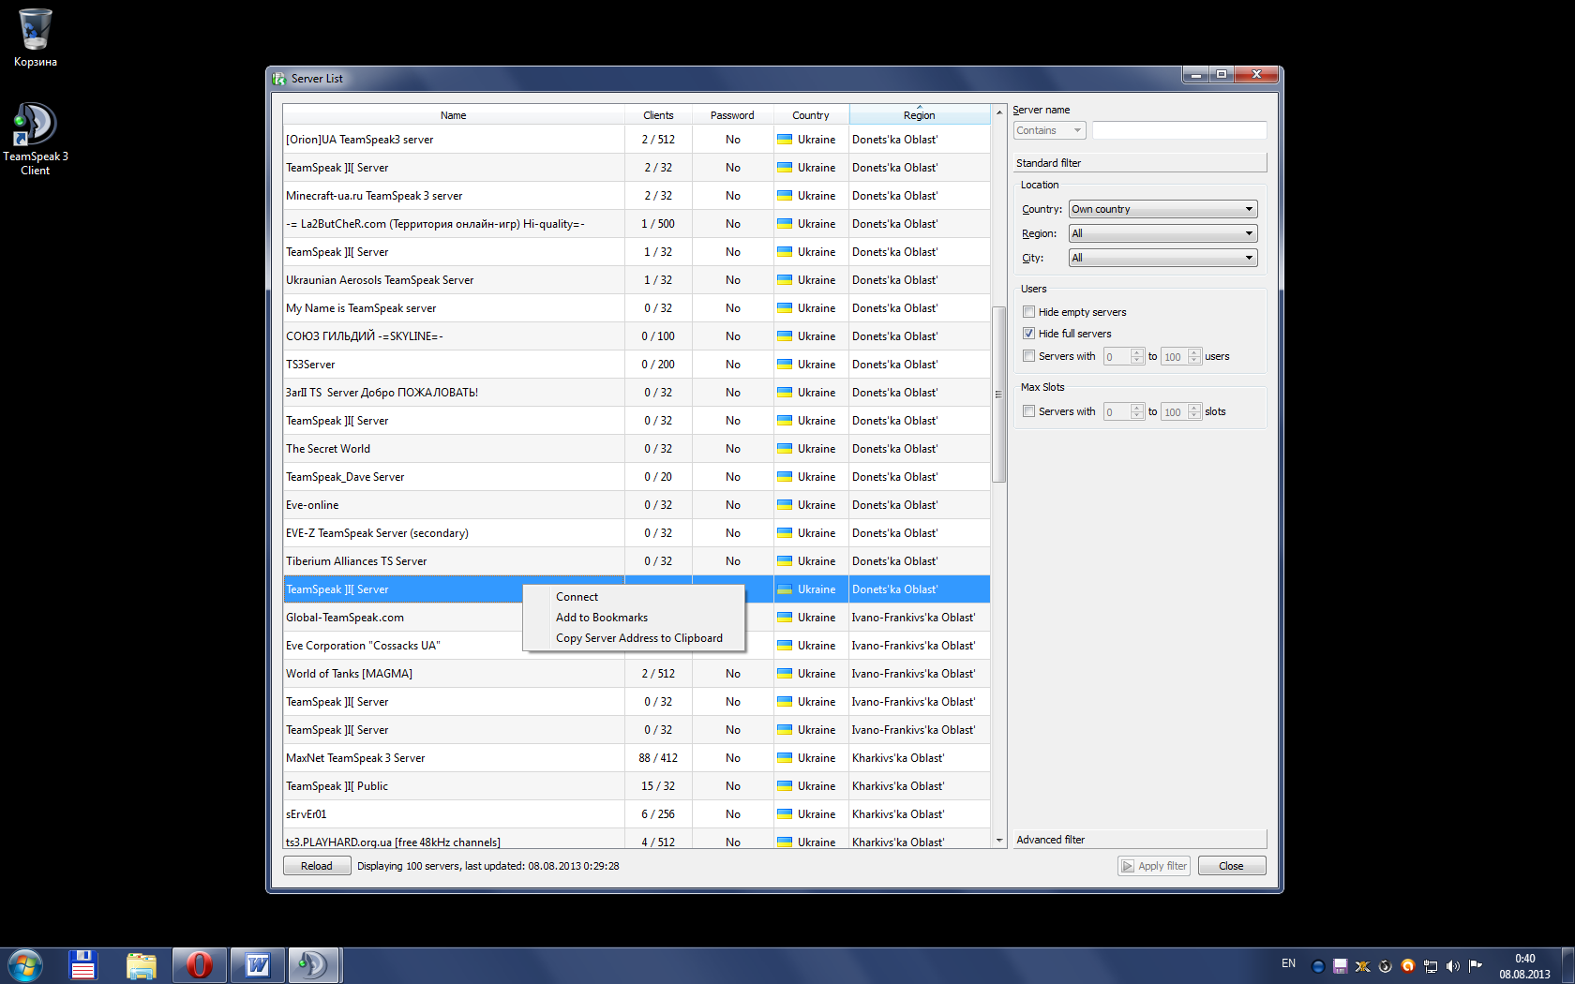
Task: Click the scrollbar down arrow of server list
Action: (x=998, y=841)
